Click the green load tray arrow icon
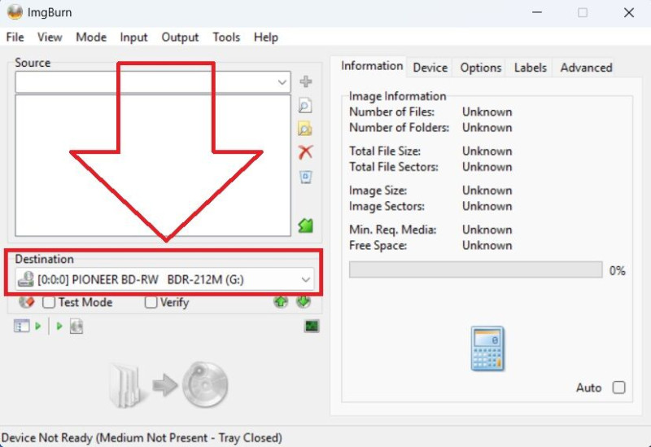Viewport: 651px width, 447px height. point(304,301)
